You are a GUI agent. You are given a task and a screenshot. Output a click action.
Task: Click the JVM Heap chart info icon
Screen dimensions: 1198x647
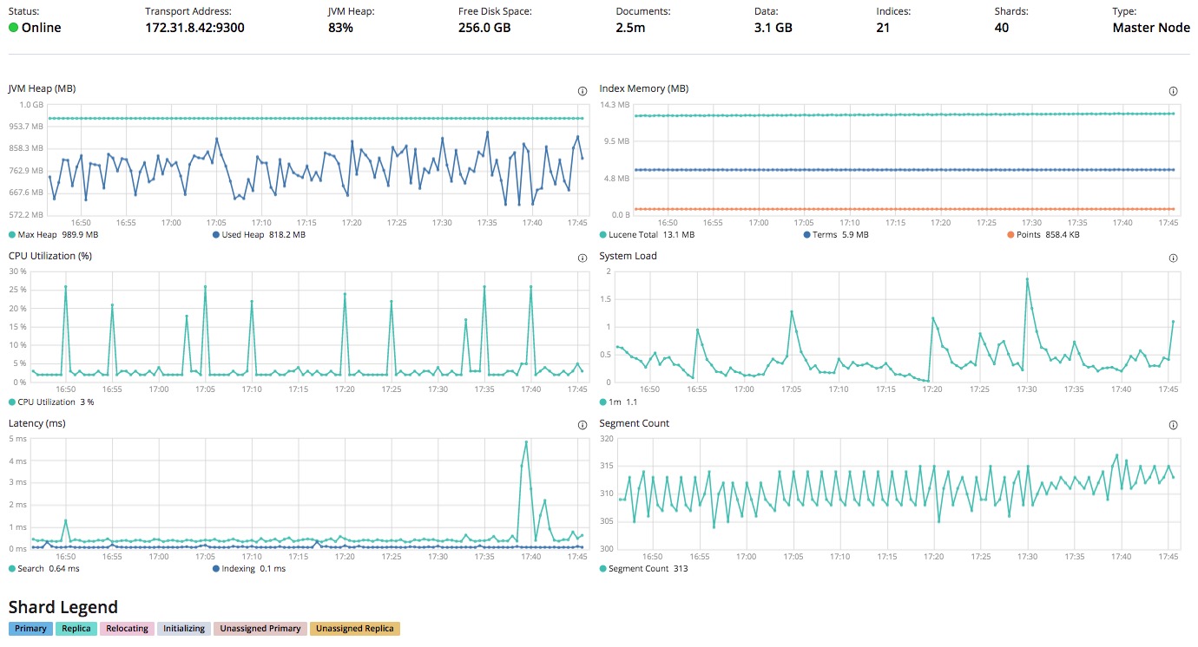tap(582, 91)
